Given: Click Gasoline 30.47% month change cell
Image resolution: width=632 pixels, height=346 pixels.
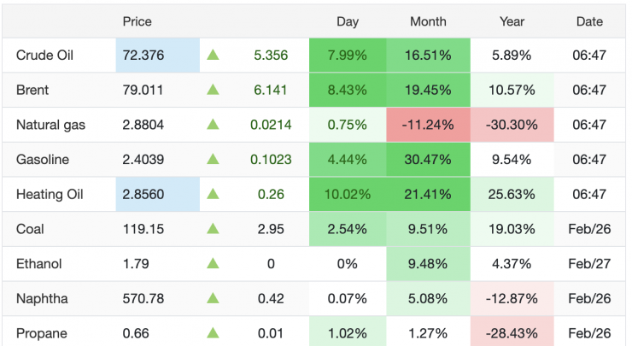Looking at the screenshot, I should click(x=428, y=160).
